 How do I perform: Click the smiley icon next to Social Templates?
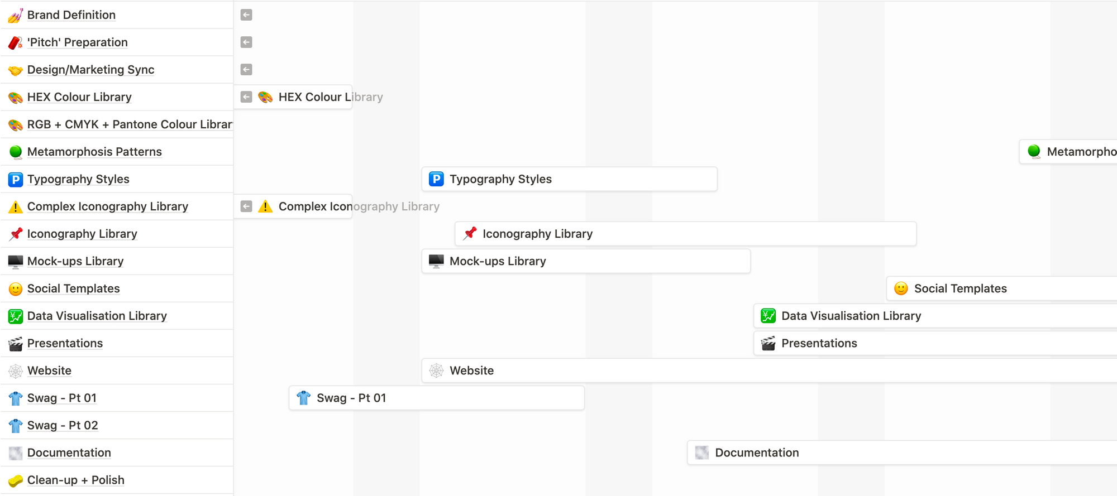16,288
